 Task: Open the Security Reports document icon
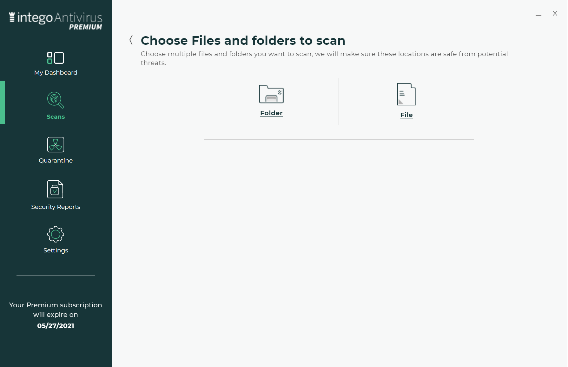tap(55, 189)
